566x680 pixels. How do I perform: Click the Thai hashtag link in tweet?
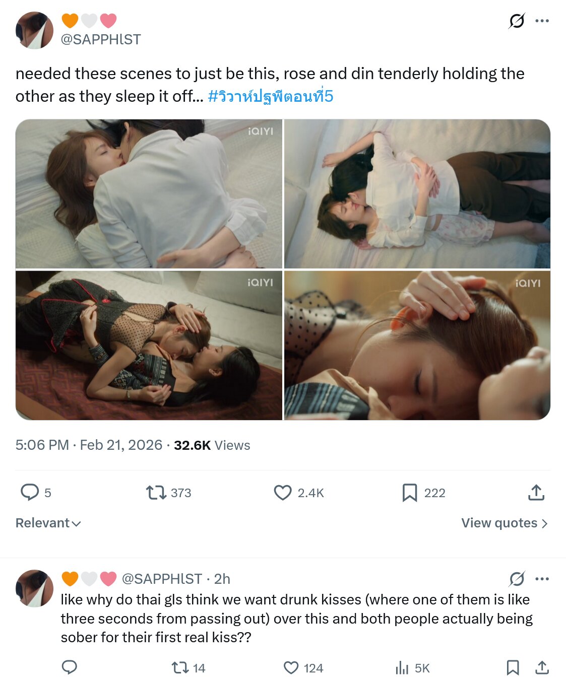(271, 96)
